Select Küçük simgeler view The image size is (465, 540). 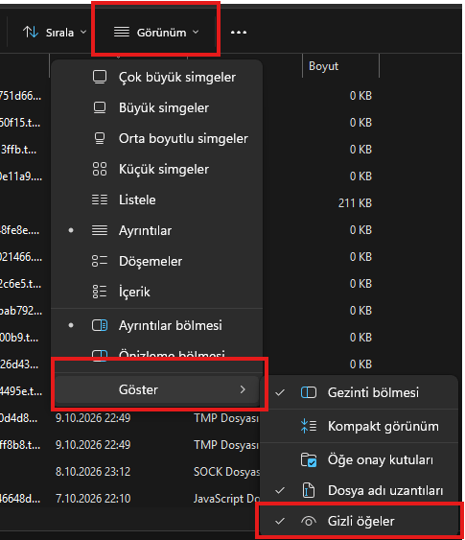click(x=156, y=169)
